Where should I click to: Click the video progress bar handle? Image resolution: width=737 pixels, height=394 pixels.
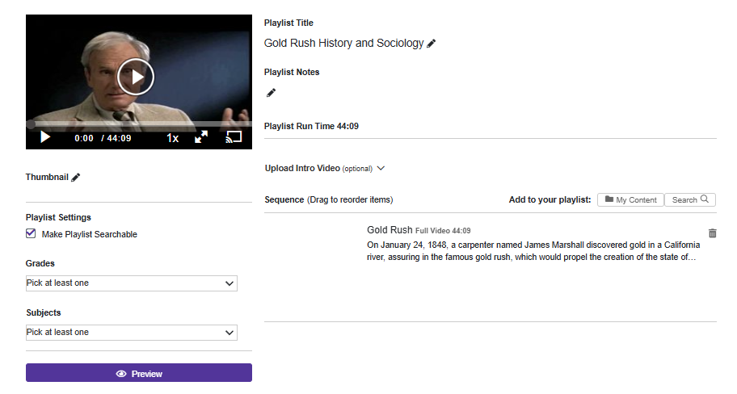tap(31, 124)
